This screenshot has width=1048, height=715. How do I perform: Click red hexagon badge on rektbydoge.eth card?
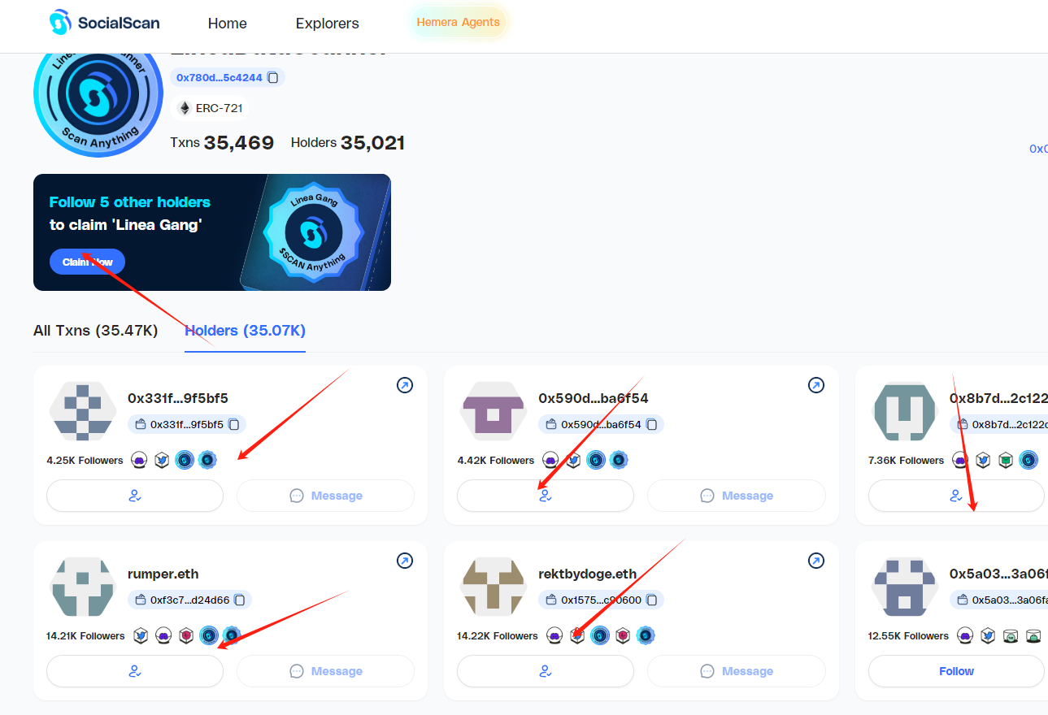623,635
